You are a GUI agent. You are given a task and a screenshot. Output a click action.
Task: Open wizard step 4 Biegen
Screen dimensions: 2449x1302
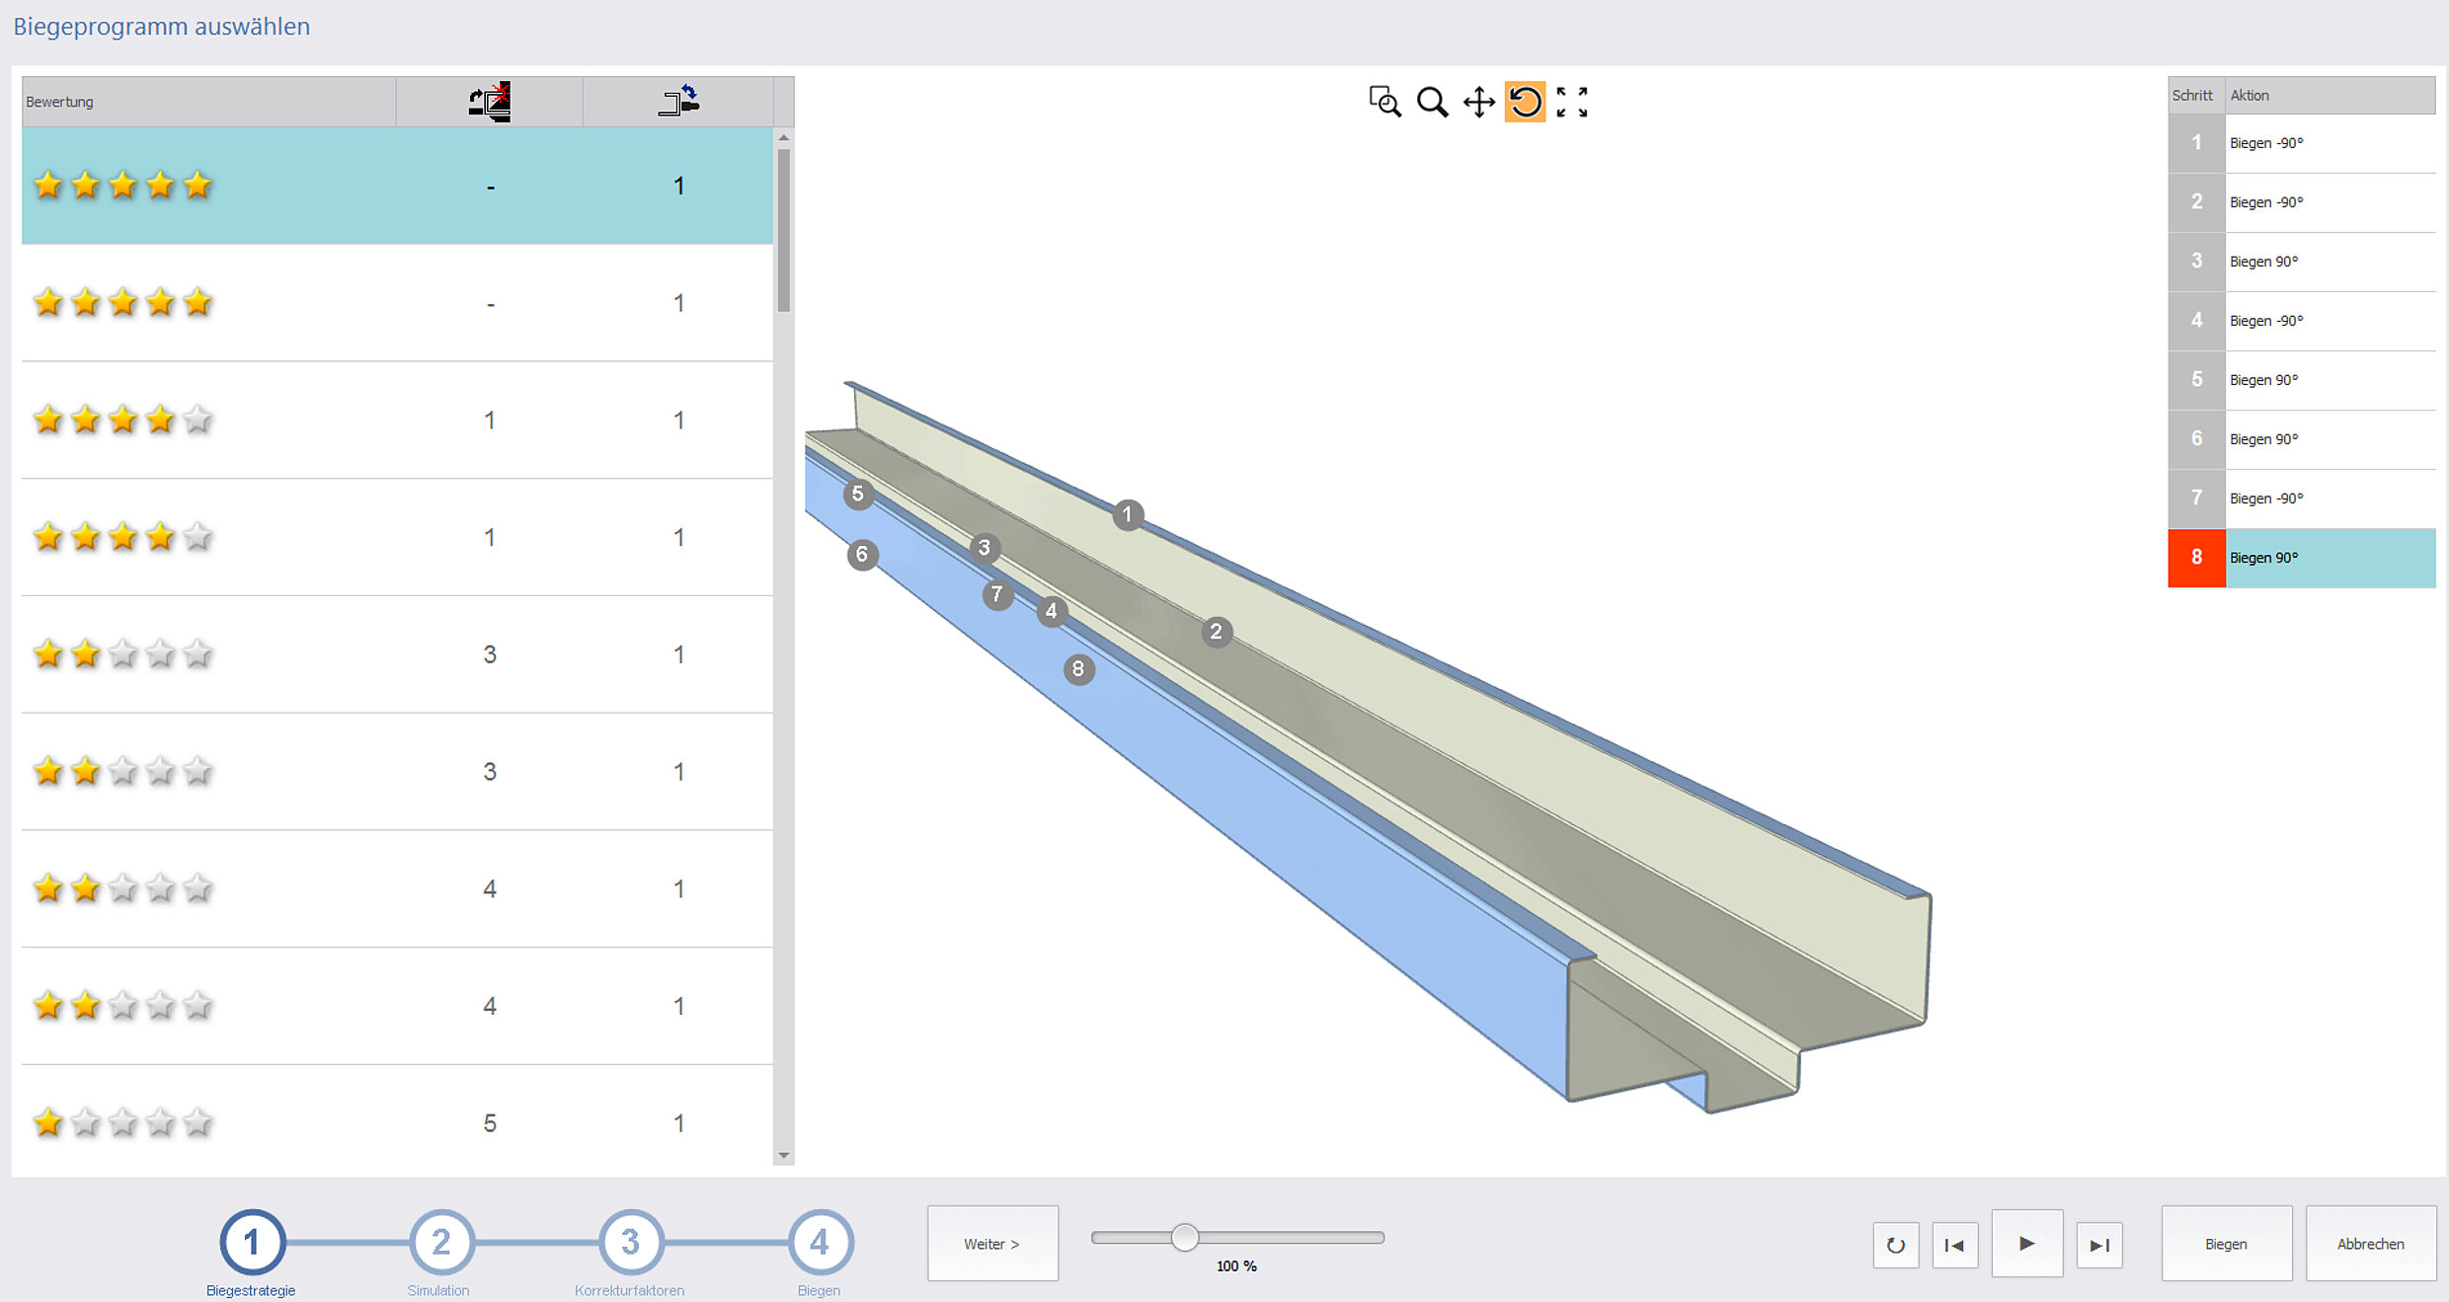(820, 1242)
